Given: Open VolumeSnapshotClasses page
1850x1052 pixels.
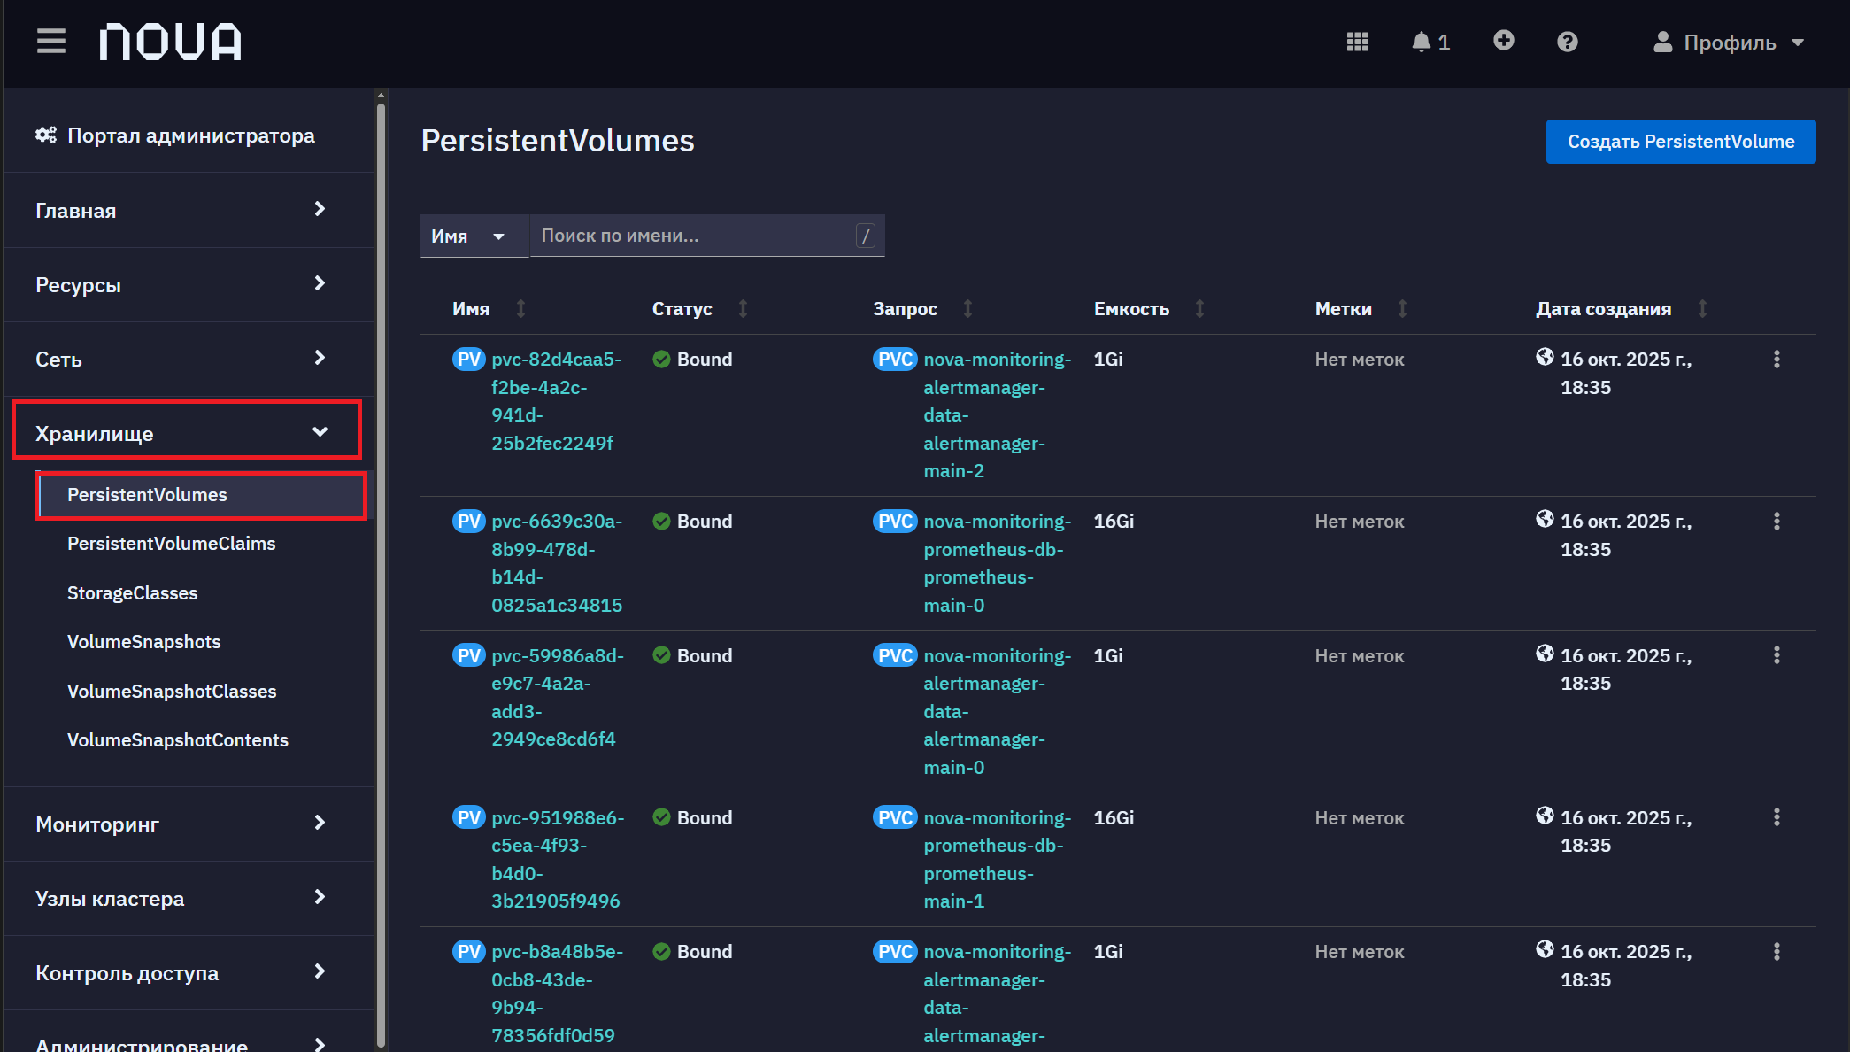Looking at the screenshot, I should tap(172, 692).
